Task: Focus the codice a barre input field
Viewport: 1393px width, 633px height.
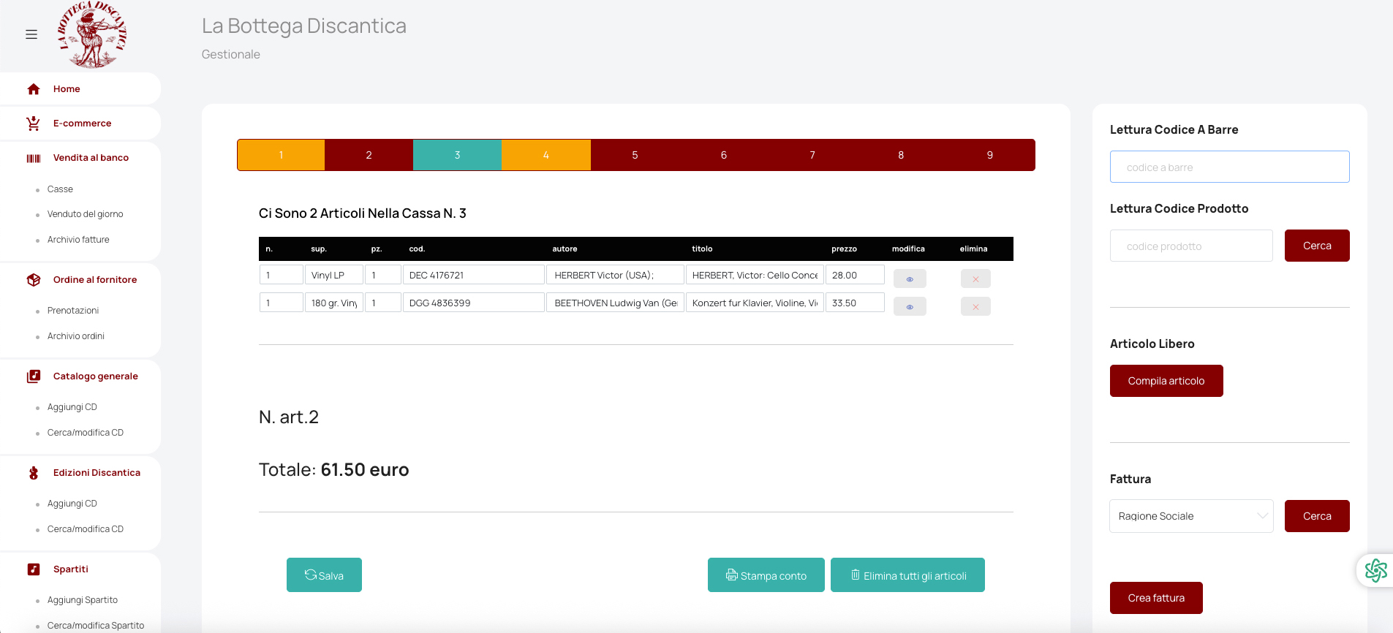Action: [1229, 167]
